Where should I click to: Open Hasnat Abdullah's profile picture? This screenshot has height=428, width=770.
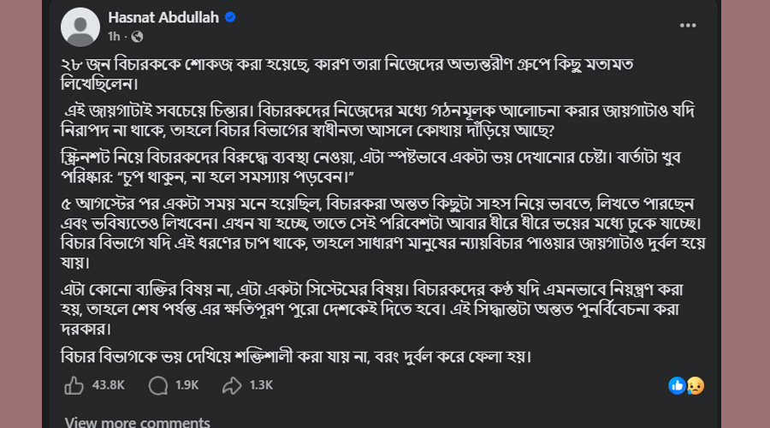click(80, 27)
